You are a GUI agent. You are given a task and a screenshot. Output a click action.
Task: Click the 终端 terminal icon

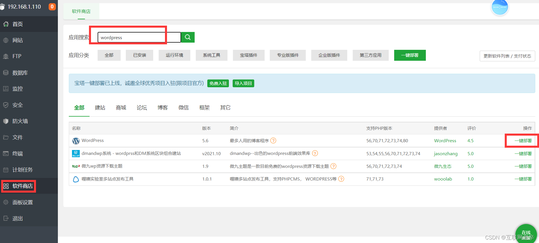pos(6,153)
